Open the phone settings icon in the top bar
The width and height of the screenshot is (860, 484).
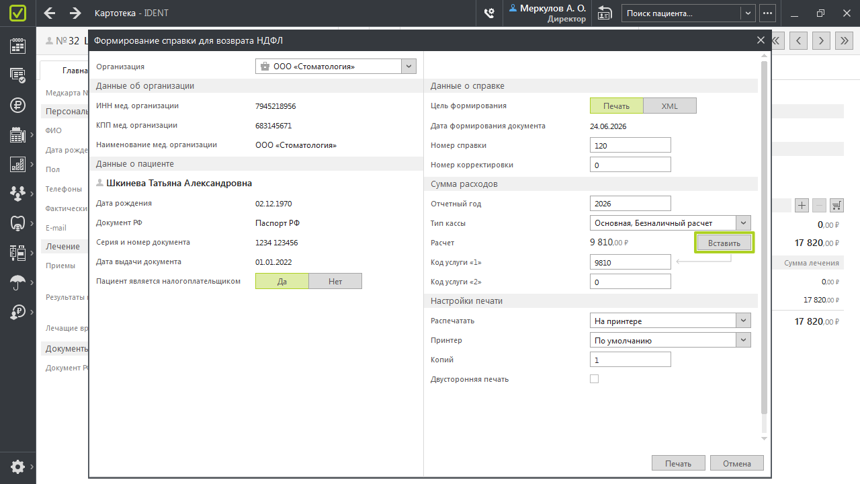pyautogui.click(x=489, y=13)
